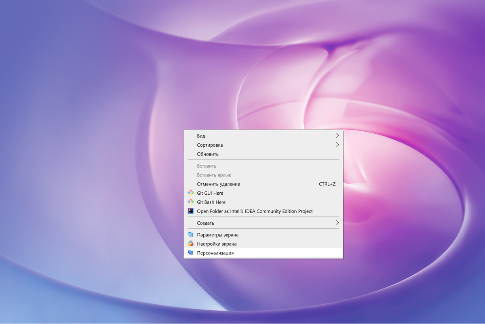Choose Обновить in context menu
Screen dimensions: 485x324
tap(264, 154)
